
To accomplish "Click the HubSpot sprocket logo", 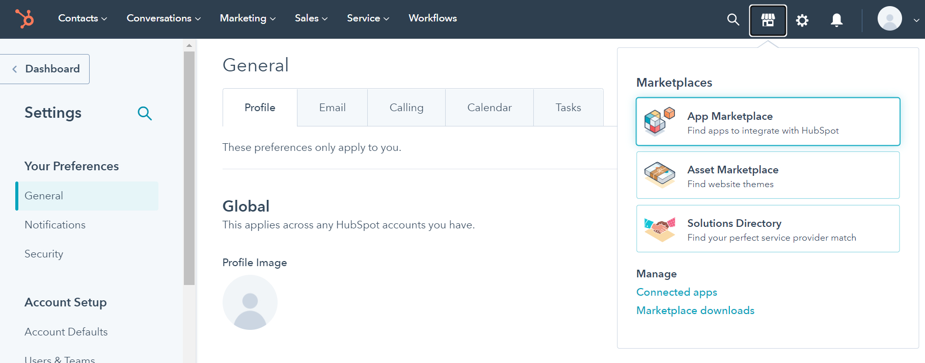I will coord(24,19).
